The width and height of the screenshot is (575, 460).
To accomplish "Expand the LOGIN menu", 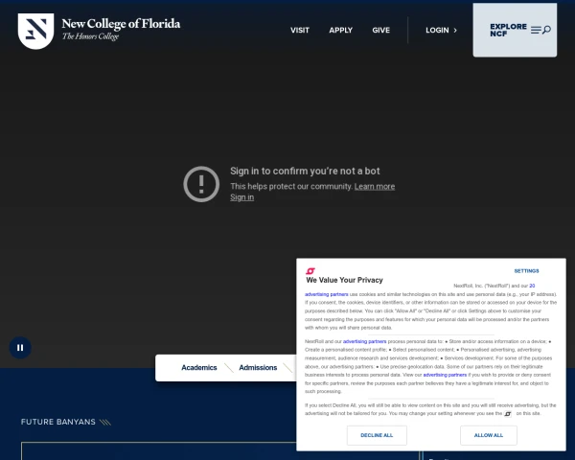I will [x=441, y=31].
